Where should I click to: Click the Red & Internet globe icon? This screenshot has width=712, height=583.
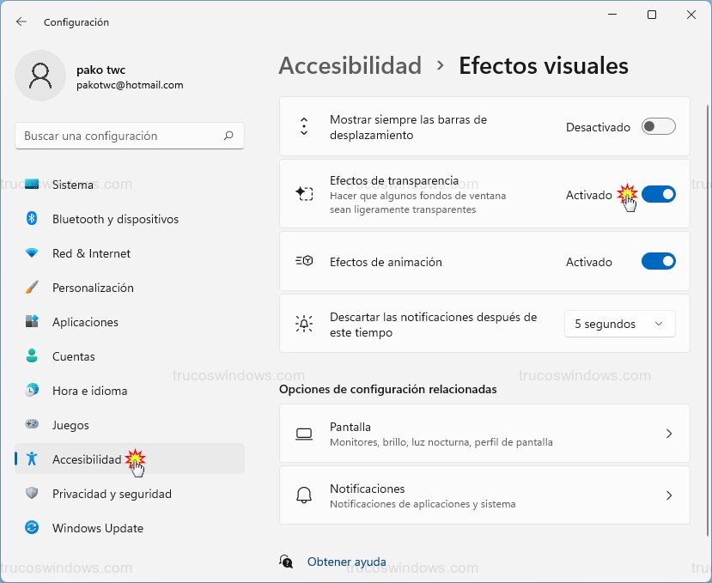click(27, 253)
